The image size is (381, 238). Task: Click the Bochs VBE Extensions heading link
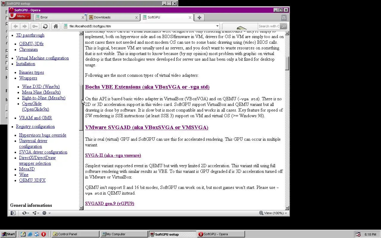147,87
